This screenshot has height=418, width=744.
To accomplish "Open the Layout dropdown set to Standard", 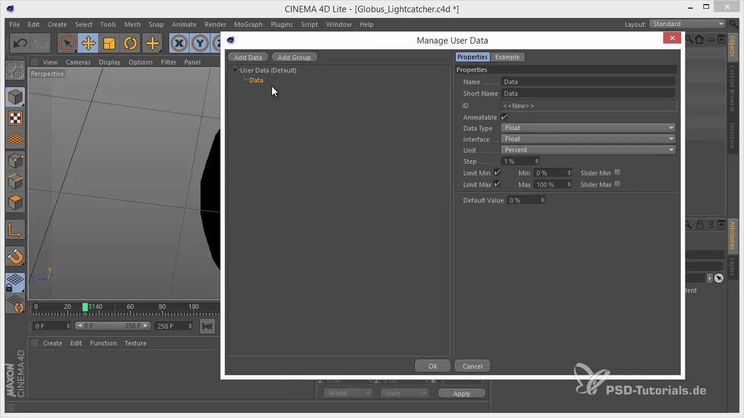I will point(688,24).
